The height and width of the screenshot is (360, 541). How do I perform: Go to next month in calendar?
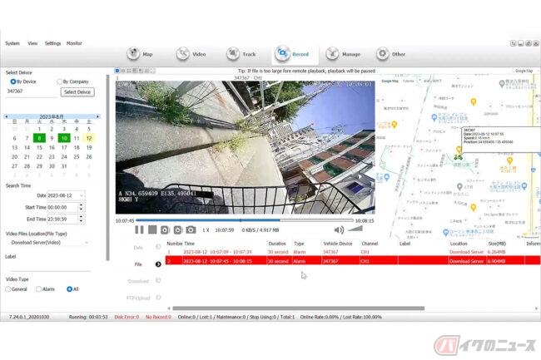98,116
